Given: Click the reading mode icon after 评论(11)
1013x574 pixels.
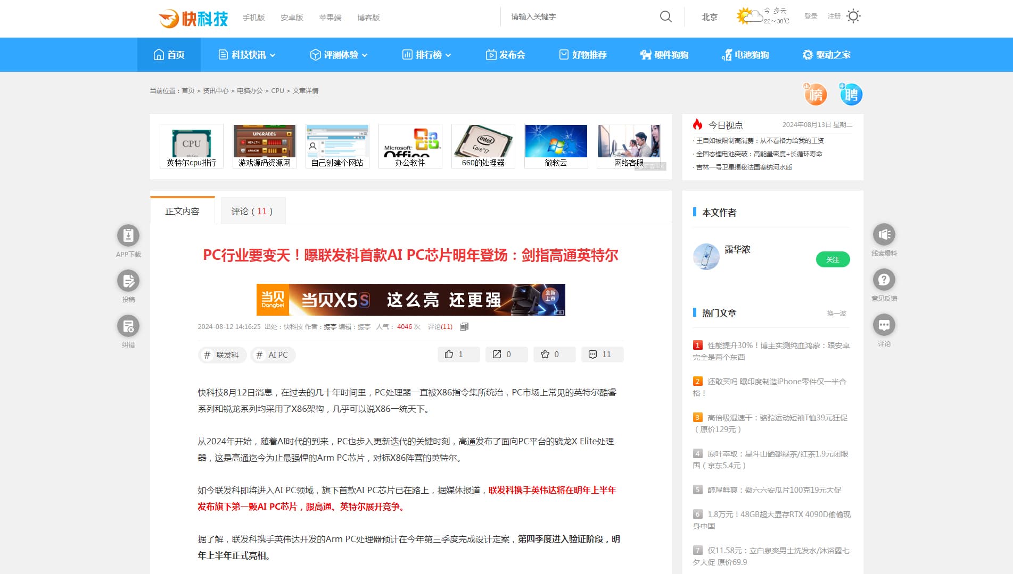Looking at the screenshot, I should [464, 327].
